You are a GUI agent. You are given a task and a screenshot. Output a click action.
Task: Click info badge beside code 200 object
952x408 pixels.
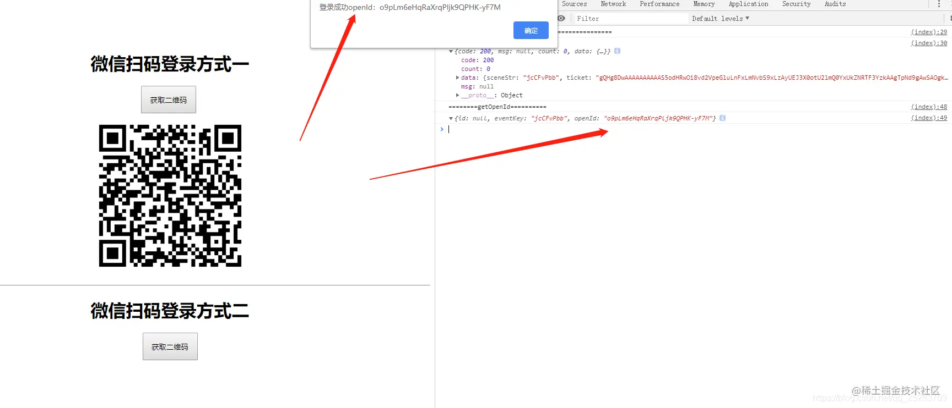pyautogui.click(x=617, y=51)
